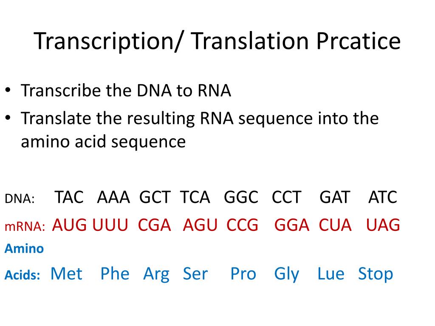
Task: Click the DNA codon GGC
Action: (241, 197)
